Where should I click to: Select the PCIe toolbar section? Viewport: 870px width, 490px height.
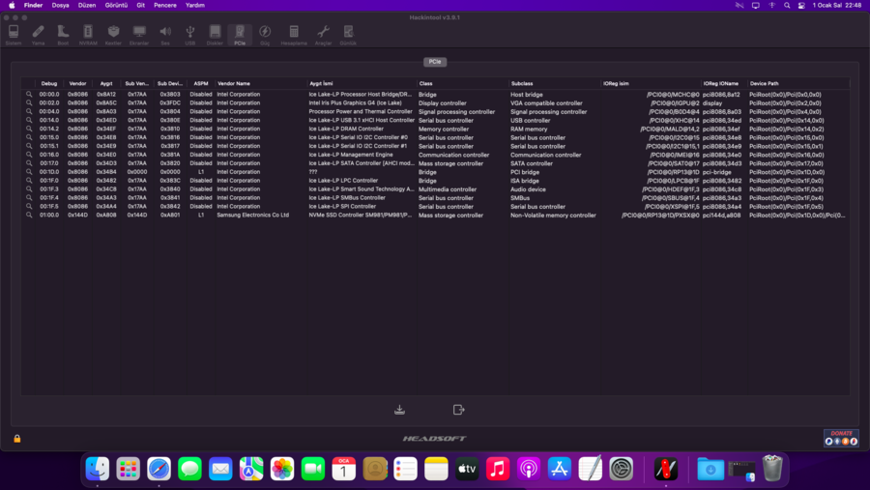click(240, 35)
